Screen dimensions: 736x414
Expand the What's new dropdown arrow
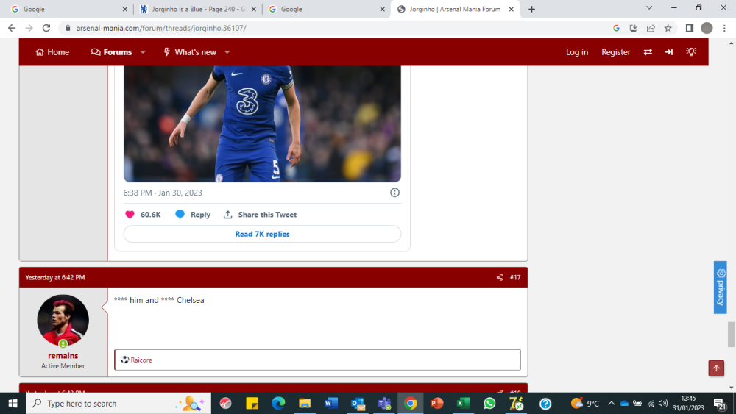click(x=227, y=52)
